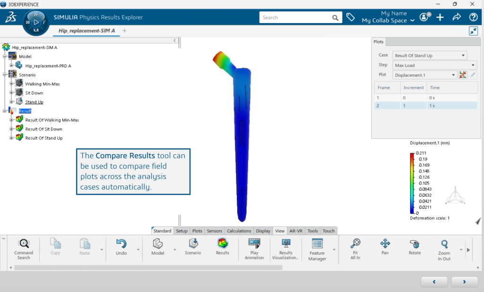Click the compass play button

pyautogui.click(x=36, y=22)
